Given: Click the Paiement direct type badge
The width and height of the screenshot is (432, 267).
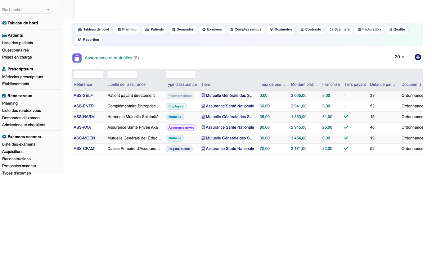Looking at the screenshot, I should pos(180,96).
